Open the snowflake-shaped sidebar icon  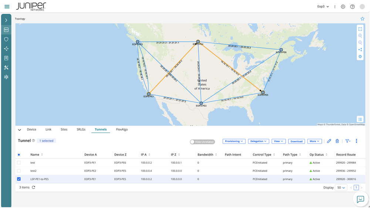click(x=6, y=77)
